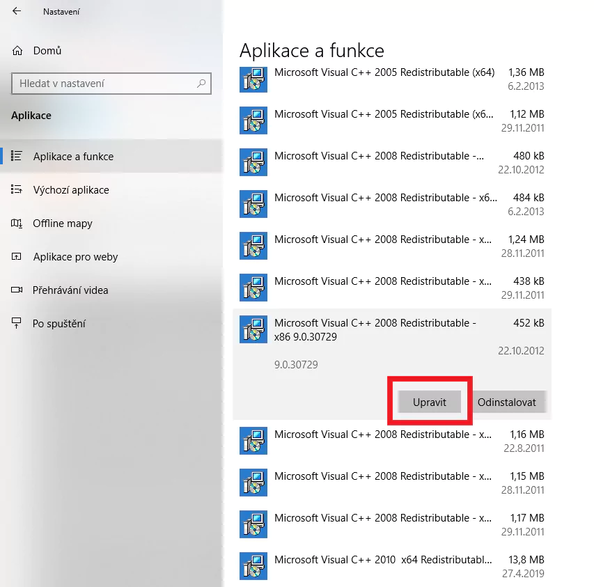Select the Visual C++ 2008 entry sized 1,17 MB

[x=392, y=524]
